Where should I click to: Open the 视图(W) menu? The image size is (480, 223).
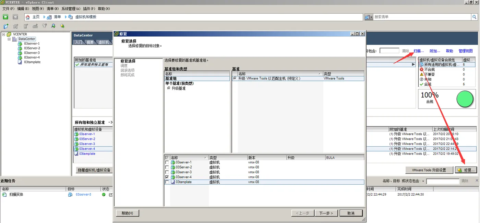38,9
